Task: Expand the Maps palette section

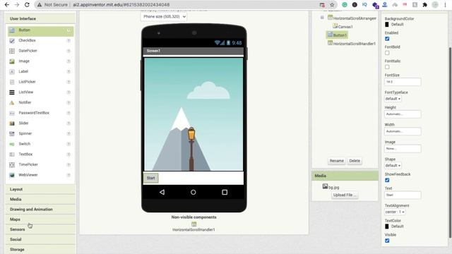Action: pos(40,219)
